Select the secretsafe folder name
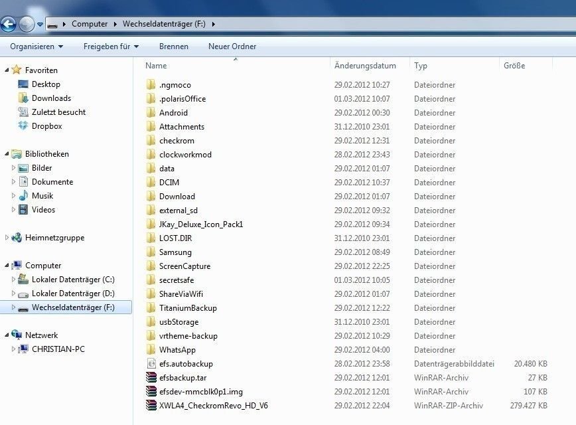This screenshot has height=425, width=576. [177, 280]
